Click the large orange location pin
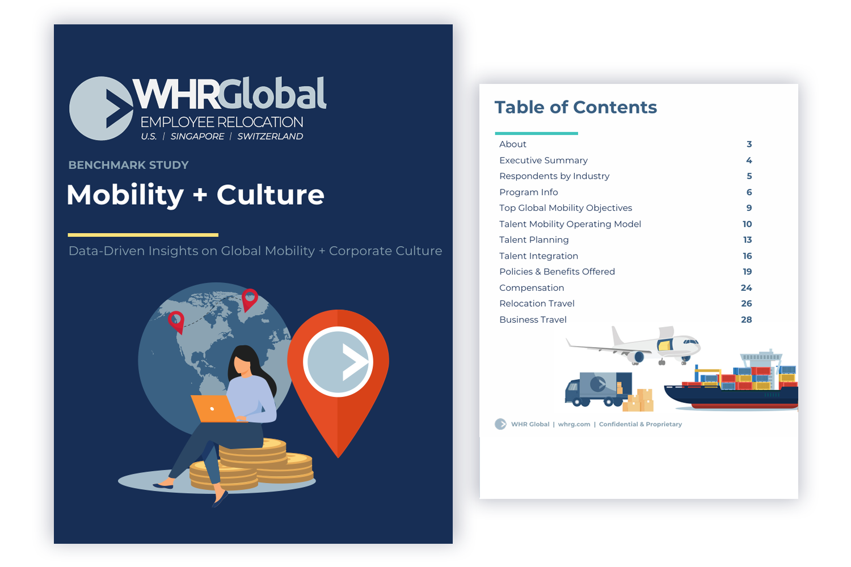Screen dimensions: 851x567 [338, 383]
